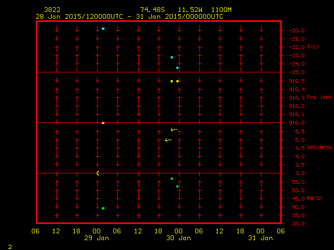Click the wind arrow at 5.0 MPS
The width and height of the screenshot is (334, 250).
click(x=168, y=140)
